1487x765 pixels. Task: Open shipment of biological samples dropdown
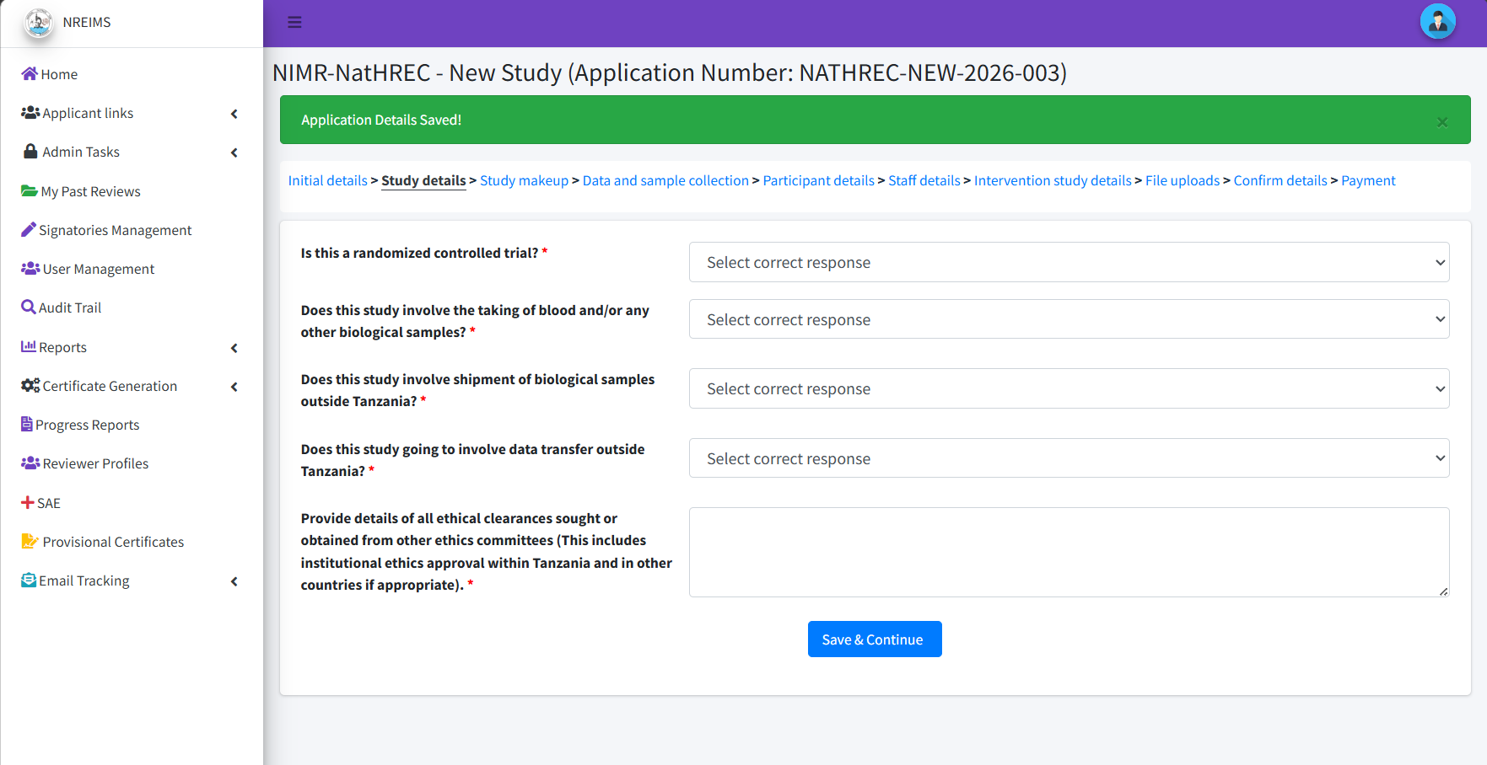click(x=1069, y=388)
